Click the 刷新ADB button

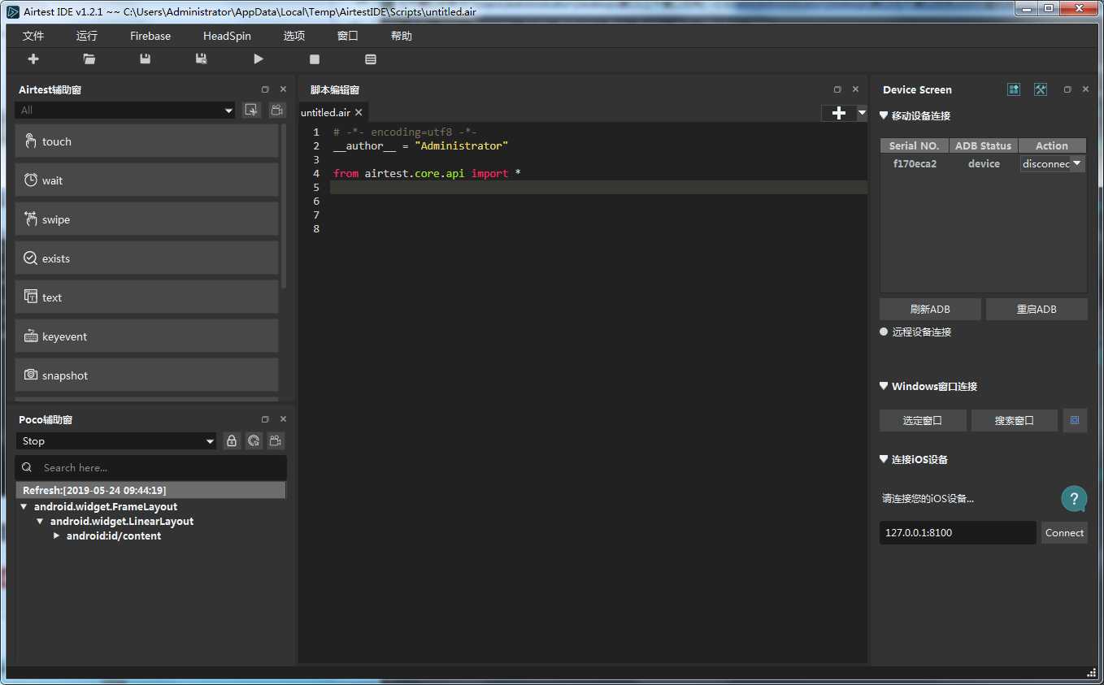tap(930, 309)
